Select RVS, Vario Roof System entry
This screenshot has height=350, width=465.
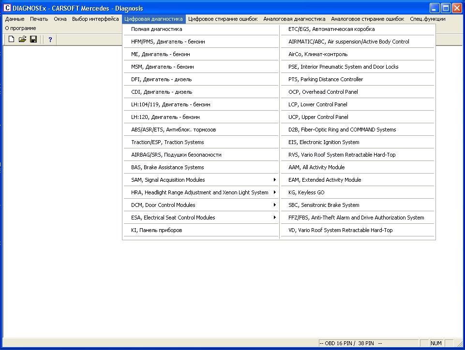[358, 155]
